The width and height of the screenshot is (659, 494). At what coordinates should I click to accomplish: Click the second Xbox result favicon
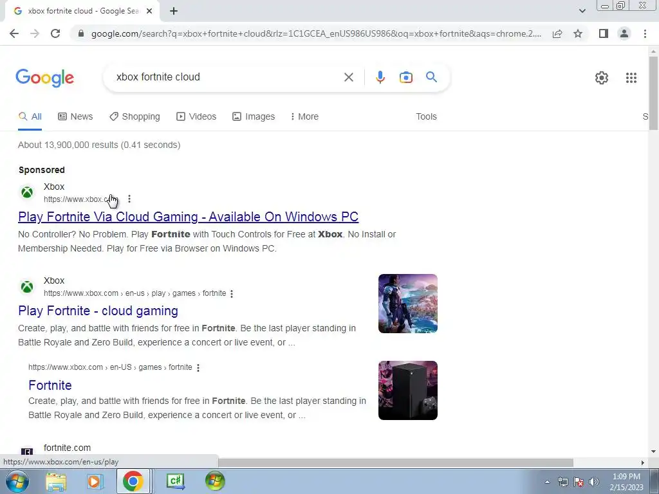27,286
